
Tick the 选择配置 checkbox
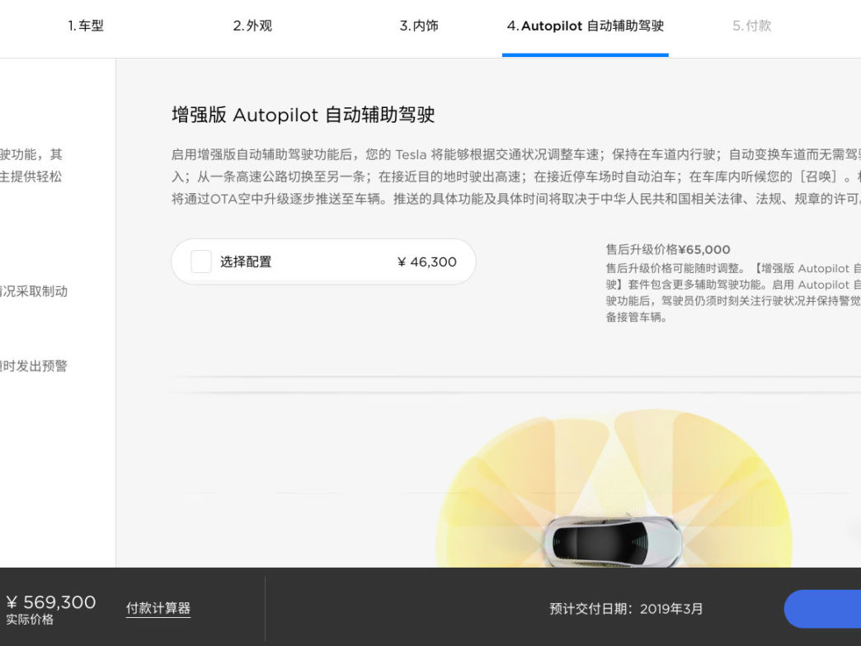(x=201, y=262)
